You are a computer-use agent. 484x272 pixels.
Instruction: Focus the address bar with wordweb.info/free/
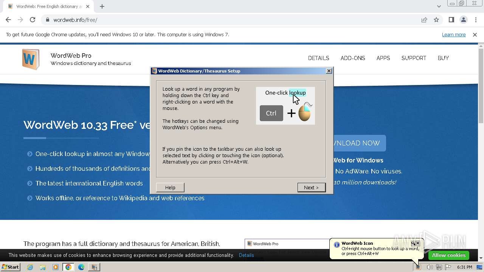tap(231, 20)
